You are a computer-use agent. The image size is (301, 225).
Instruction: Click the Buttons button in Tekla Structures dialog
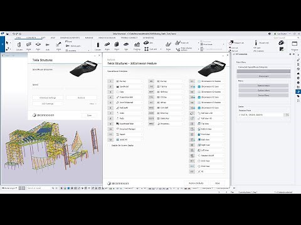click(x=82, y=97)
